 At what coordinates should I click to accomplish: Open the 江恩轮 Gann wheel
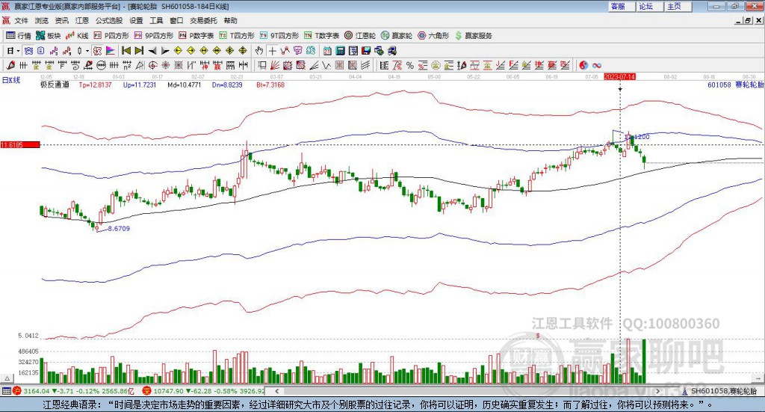coord(360,36)
